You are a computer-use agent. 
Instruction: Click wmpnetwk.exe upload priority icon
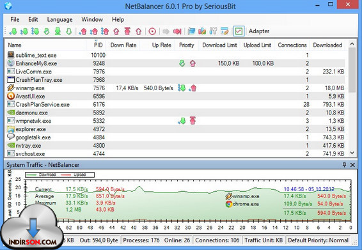[x=193, y=121]
